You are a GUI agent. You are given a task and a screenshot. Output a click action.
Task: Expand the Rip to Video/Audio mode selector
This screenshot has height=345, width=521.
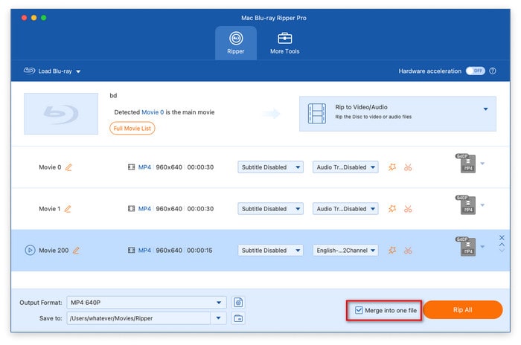(485, 109)
